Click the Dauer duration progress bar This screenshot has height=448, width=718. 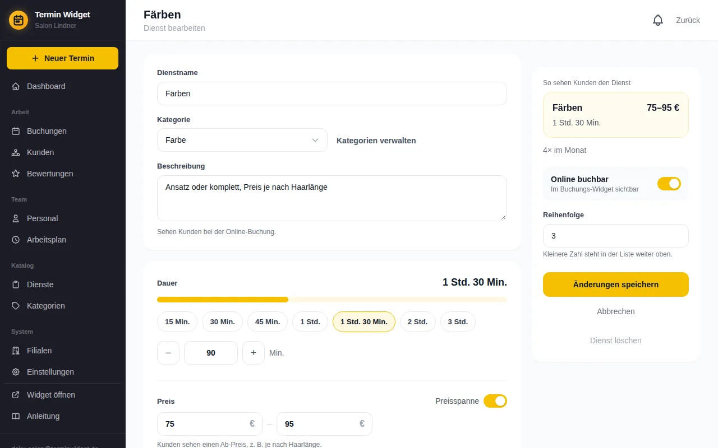pyautogui.click(x=332, y=300)
